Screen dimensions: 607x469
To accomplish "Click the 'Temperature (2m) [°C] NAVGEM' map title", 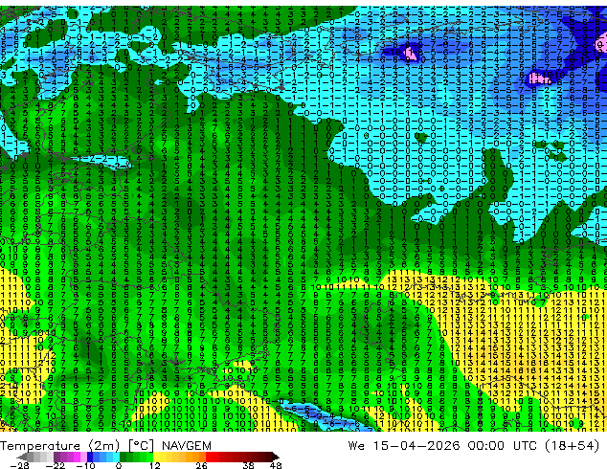I will pyautogui.click(x=105, y=446).
